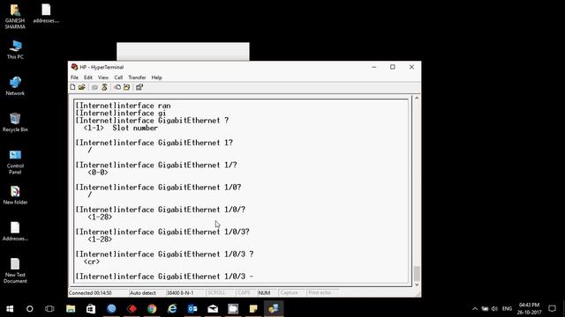Click the Disconnect phone toolbar icon

104,87
